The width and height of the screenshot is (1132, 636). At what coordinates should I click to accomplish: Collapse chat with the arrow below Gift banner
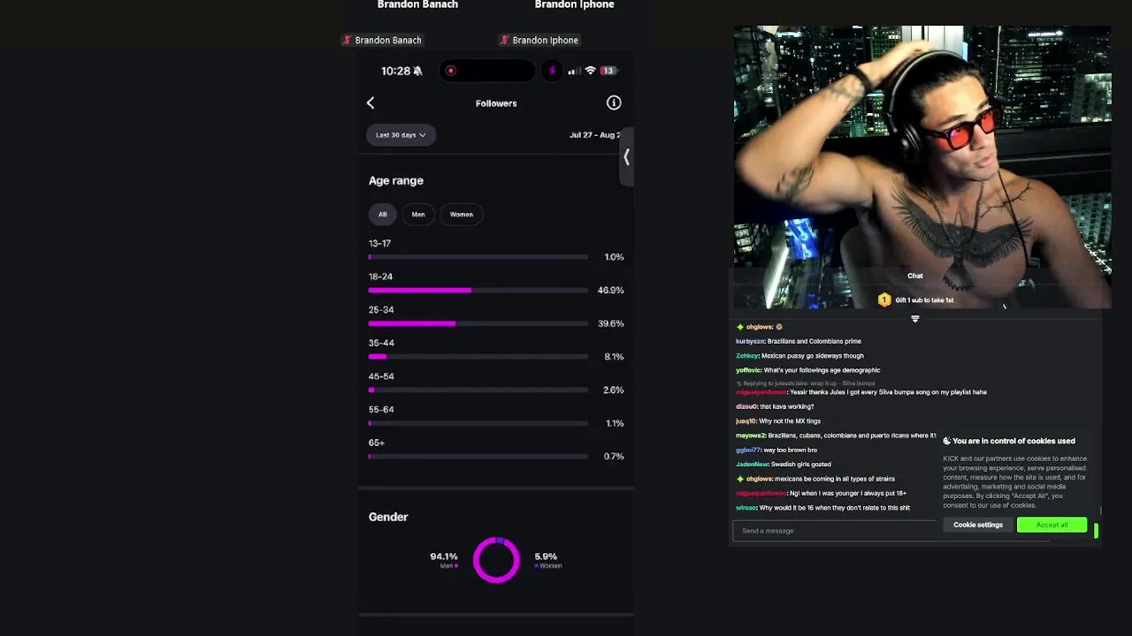[915, 319]
